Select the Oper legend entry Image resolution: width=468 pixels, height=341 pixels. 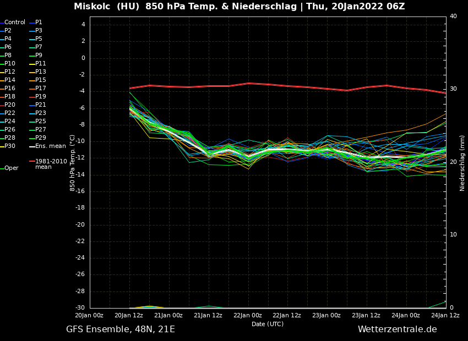tap(12, 168)
